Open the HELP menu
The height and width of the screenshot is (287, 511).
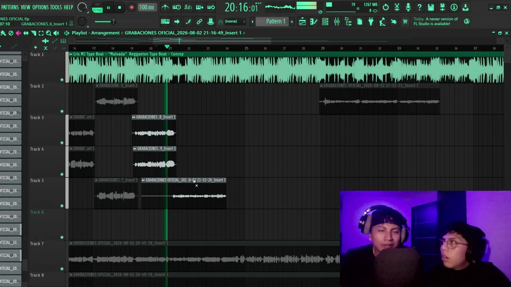(69, 7)
